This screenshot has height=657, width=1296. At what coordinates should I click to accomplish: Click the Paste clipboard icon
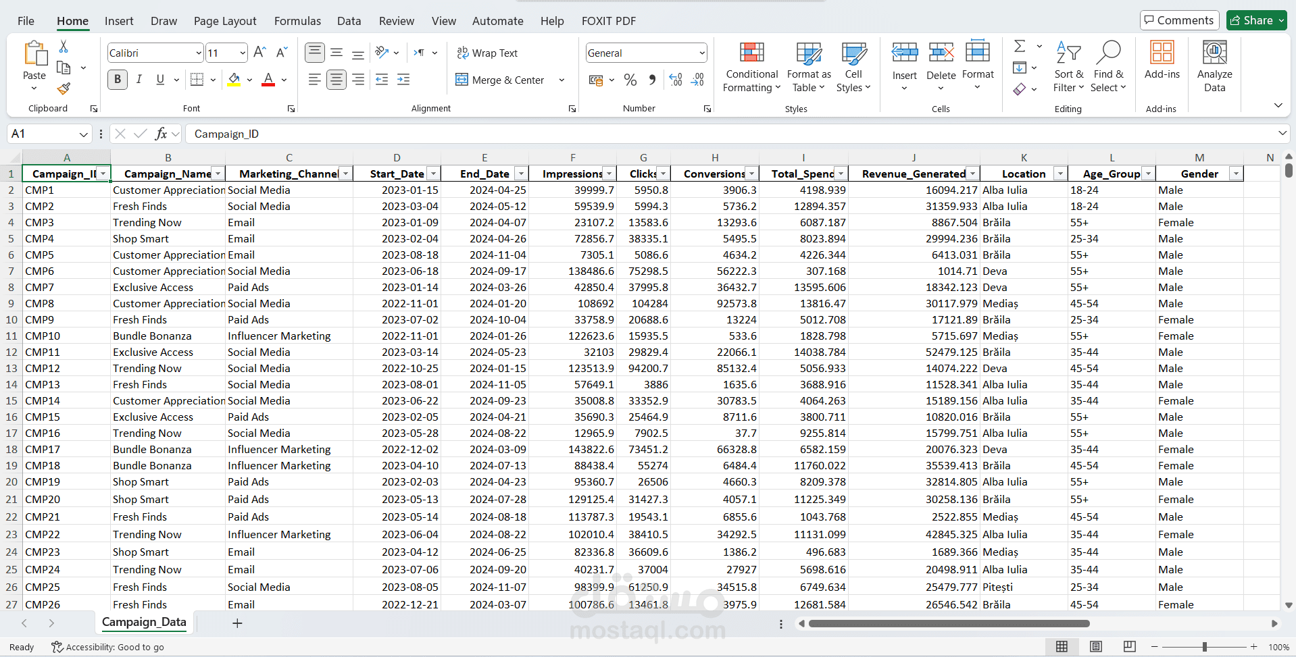[34, 54]
